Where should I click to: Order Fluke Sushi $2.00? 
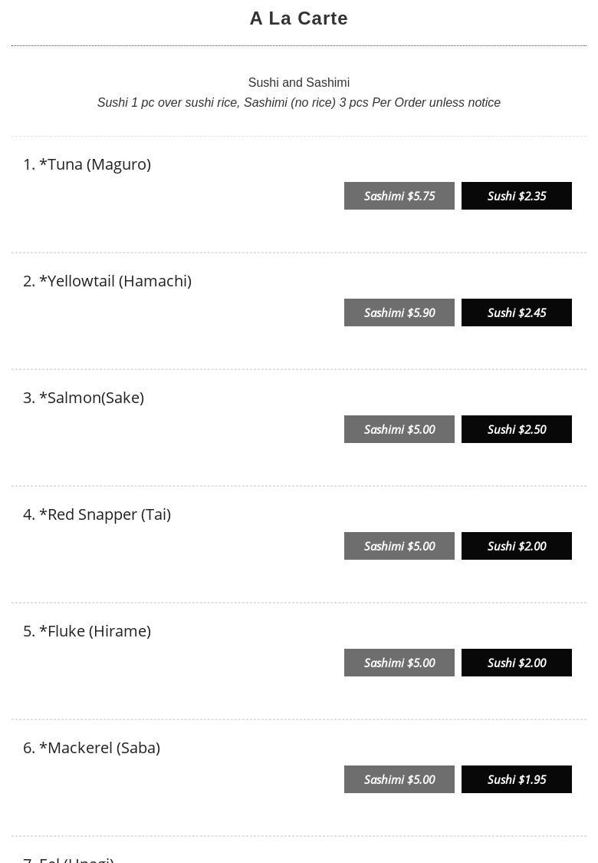point(516,663)
